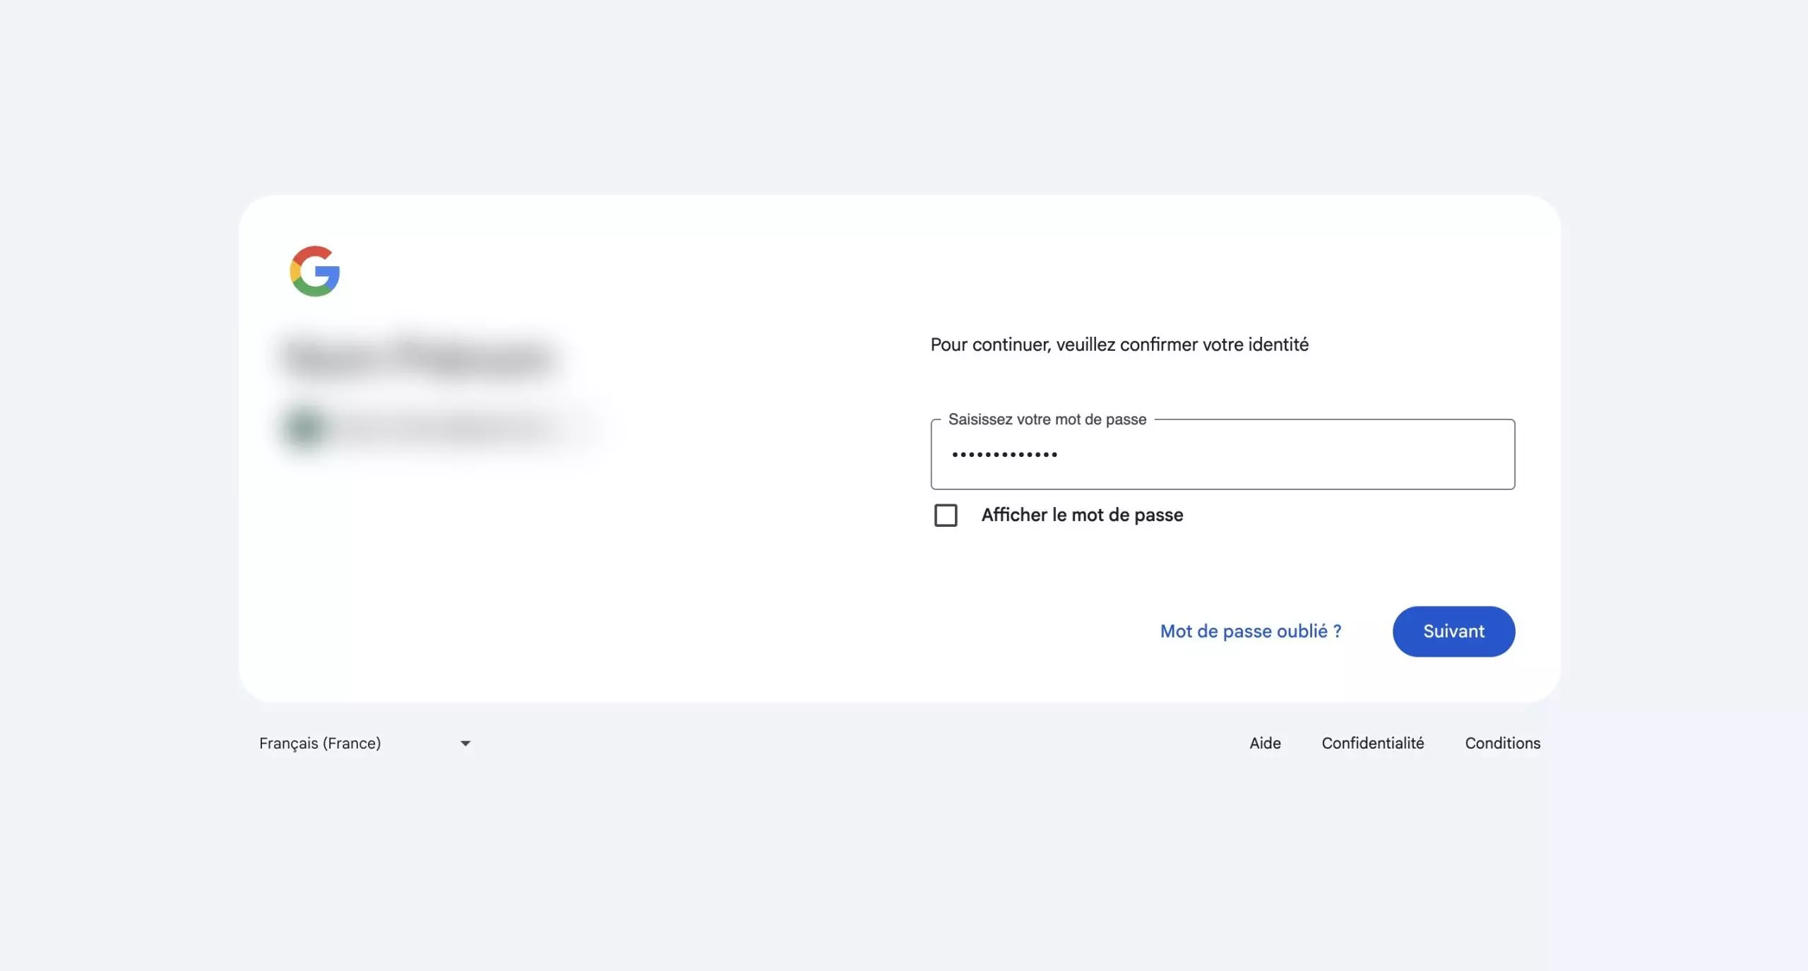Click the "Afficher le mot de passe" label text
The image size is (1808, 971).
tap(1082, 516)
